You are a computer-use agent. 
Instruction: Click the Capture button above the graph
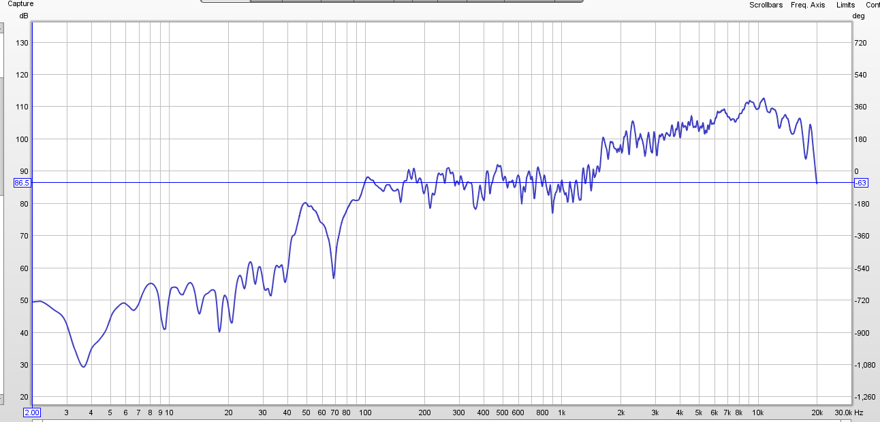(20, 3)
